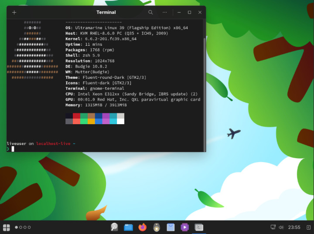Viewport: 314px width, 234px height.
Task: Click the red hostname "localhost-live"
Action: pos(53,143)
